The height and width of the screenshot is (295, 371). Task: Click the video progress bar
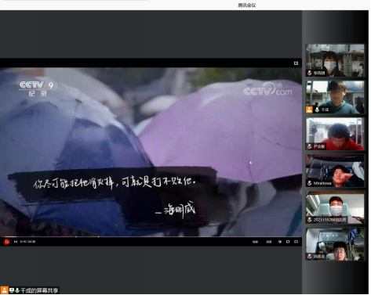(x=151, y=237)
